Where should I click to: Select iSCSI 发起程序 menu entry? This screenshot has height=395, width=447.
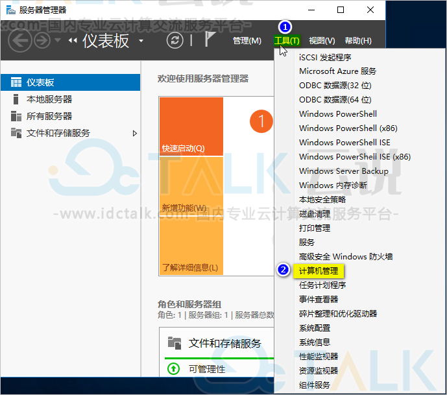pyautogui.click(x=325, y=57)
